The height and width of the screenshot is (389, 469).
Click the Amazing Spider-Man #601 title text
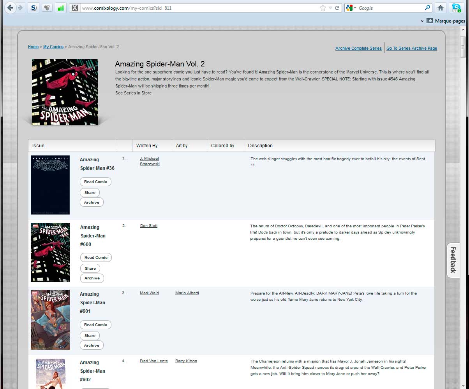tap(92, 303)
